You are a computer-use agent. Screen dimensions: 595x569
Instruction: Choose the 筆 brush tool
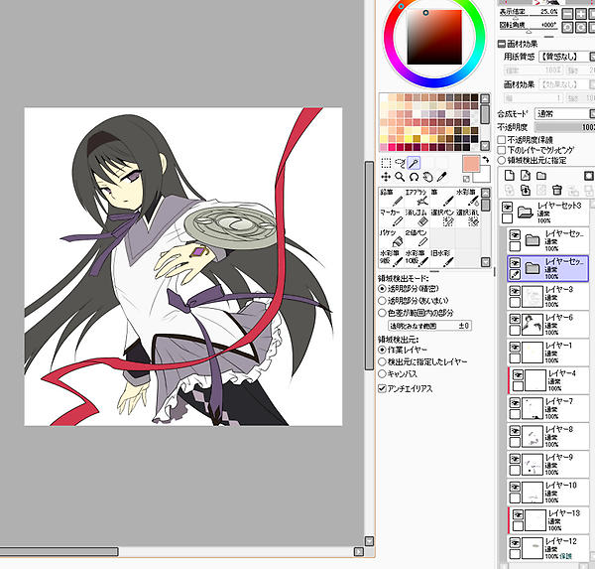coord(442,198)
